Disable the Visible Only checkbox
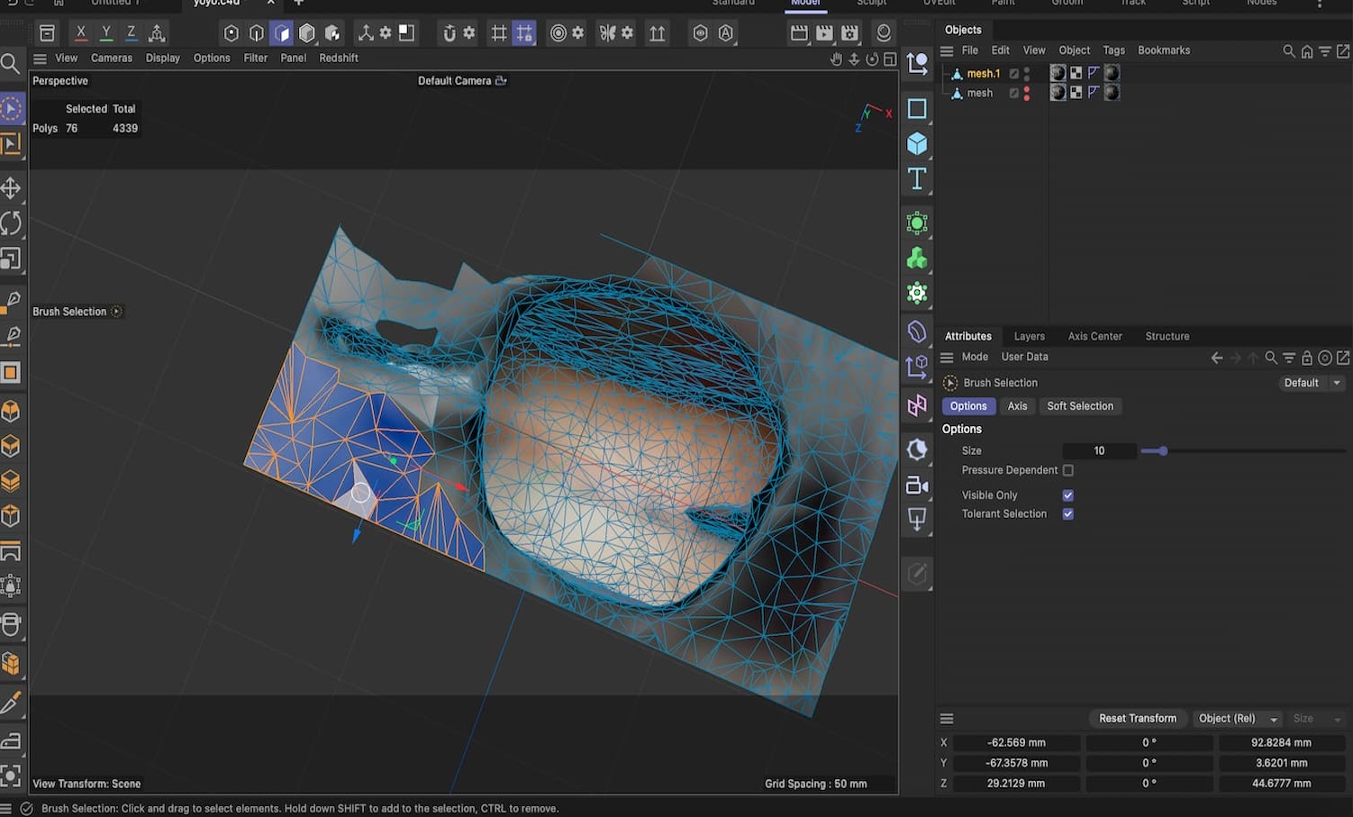Viewport: 1353px width, 817px height. (x=1067, y=495)
